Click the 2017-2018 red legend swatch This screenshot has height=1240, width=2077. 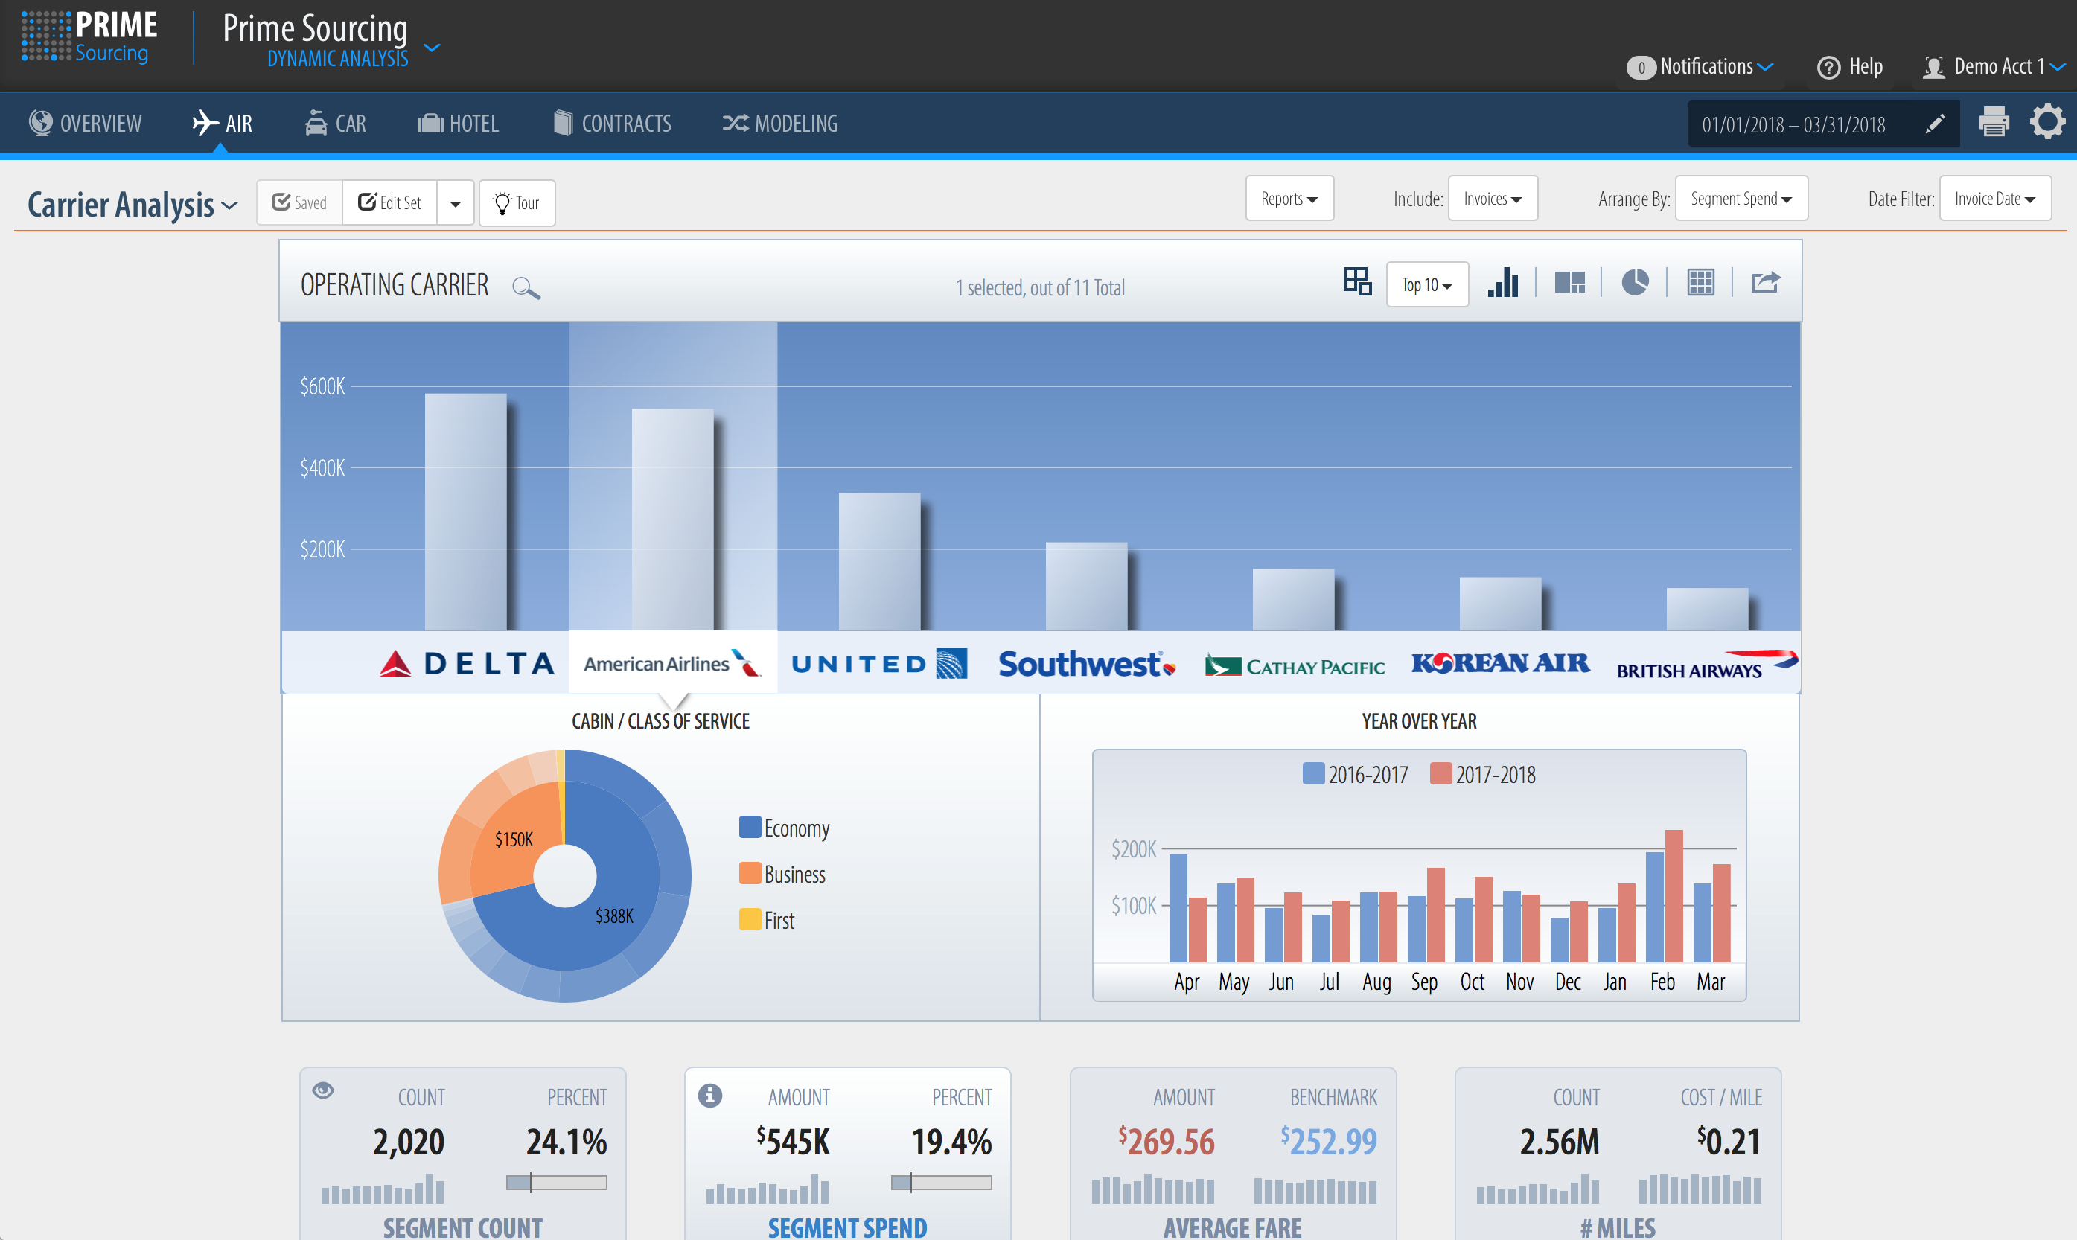coord(1440,774)
